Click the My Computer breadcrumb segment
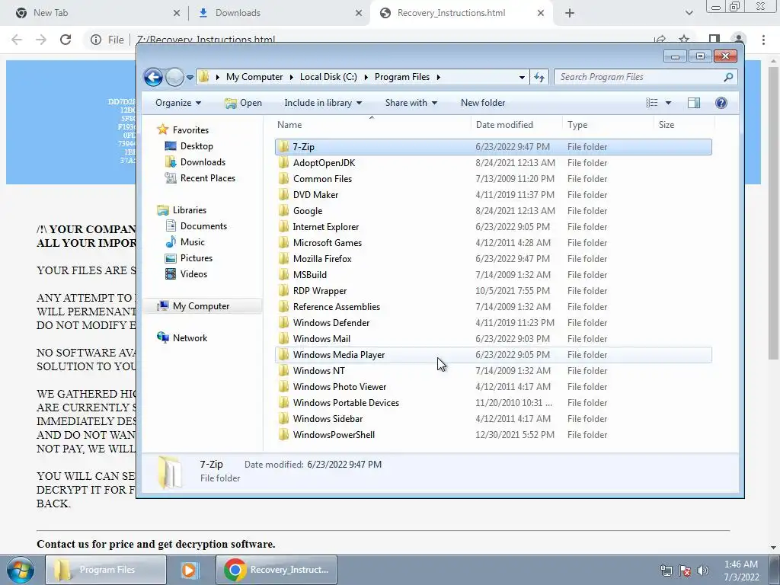The height and width of the screenshot is (585, 780). click(x=254, y=77)
